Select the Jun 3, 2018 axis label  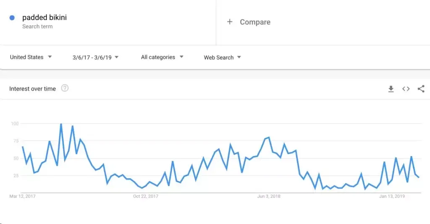coord(269,196)
